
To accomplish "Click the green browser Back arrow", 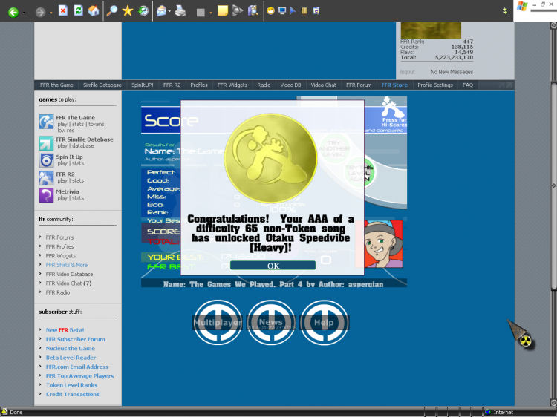I will tap(13, 11).
